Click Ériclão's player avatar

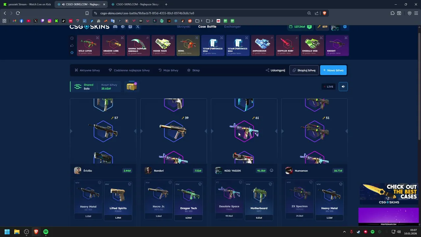pyautogui.click(x=78, y=171)
